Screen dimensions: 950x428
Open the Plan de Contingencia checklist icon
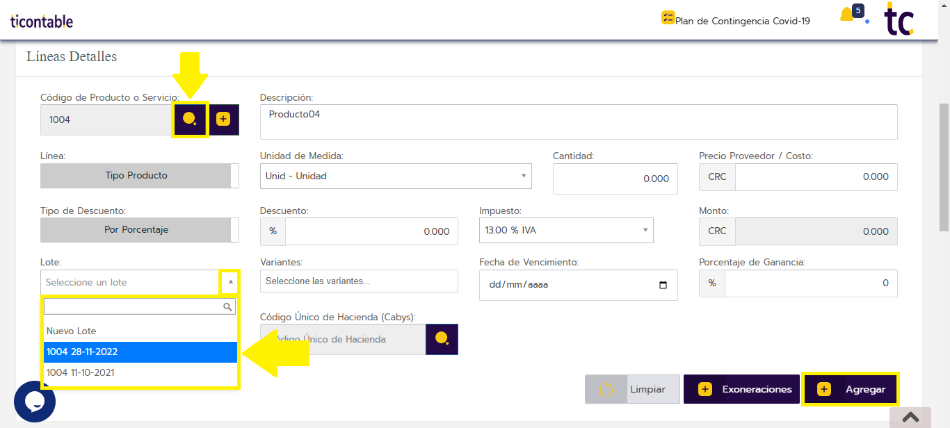click(668, 18)
